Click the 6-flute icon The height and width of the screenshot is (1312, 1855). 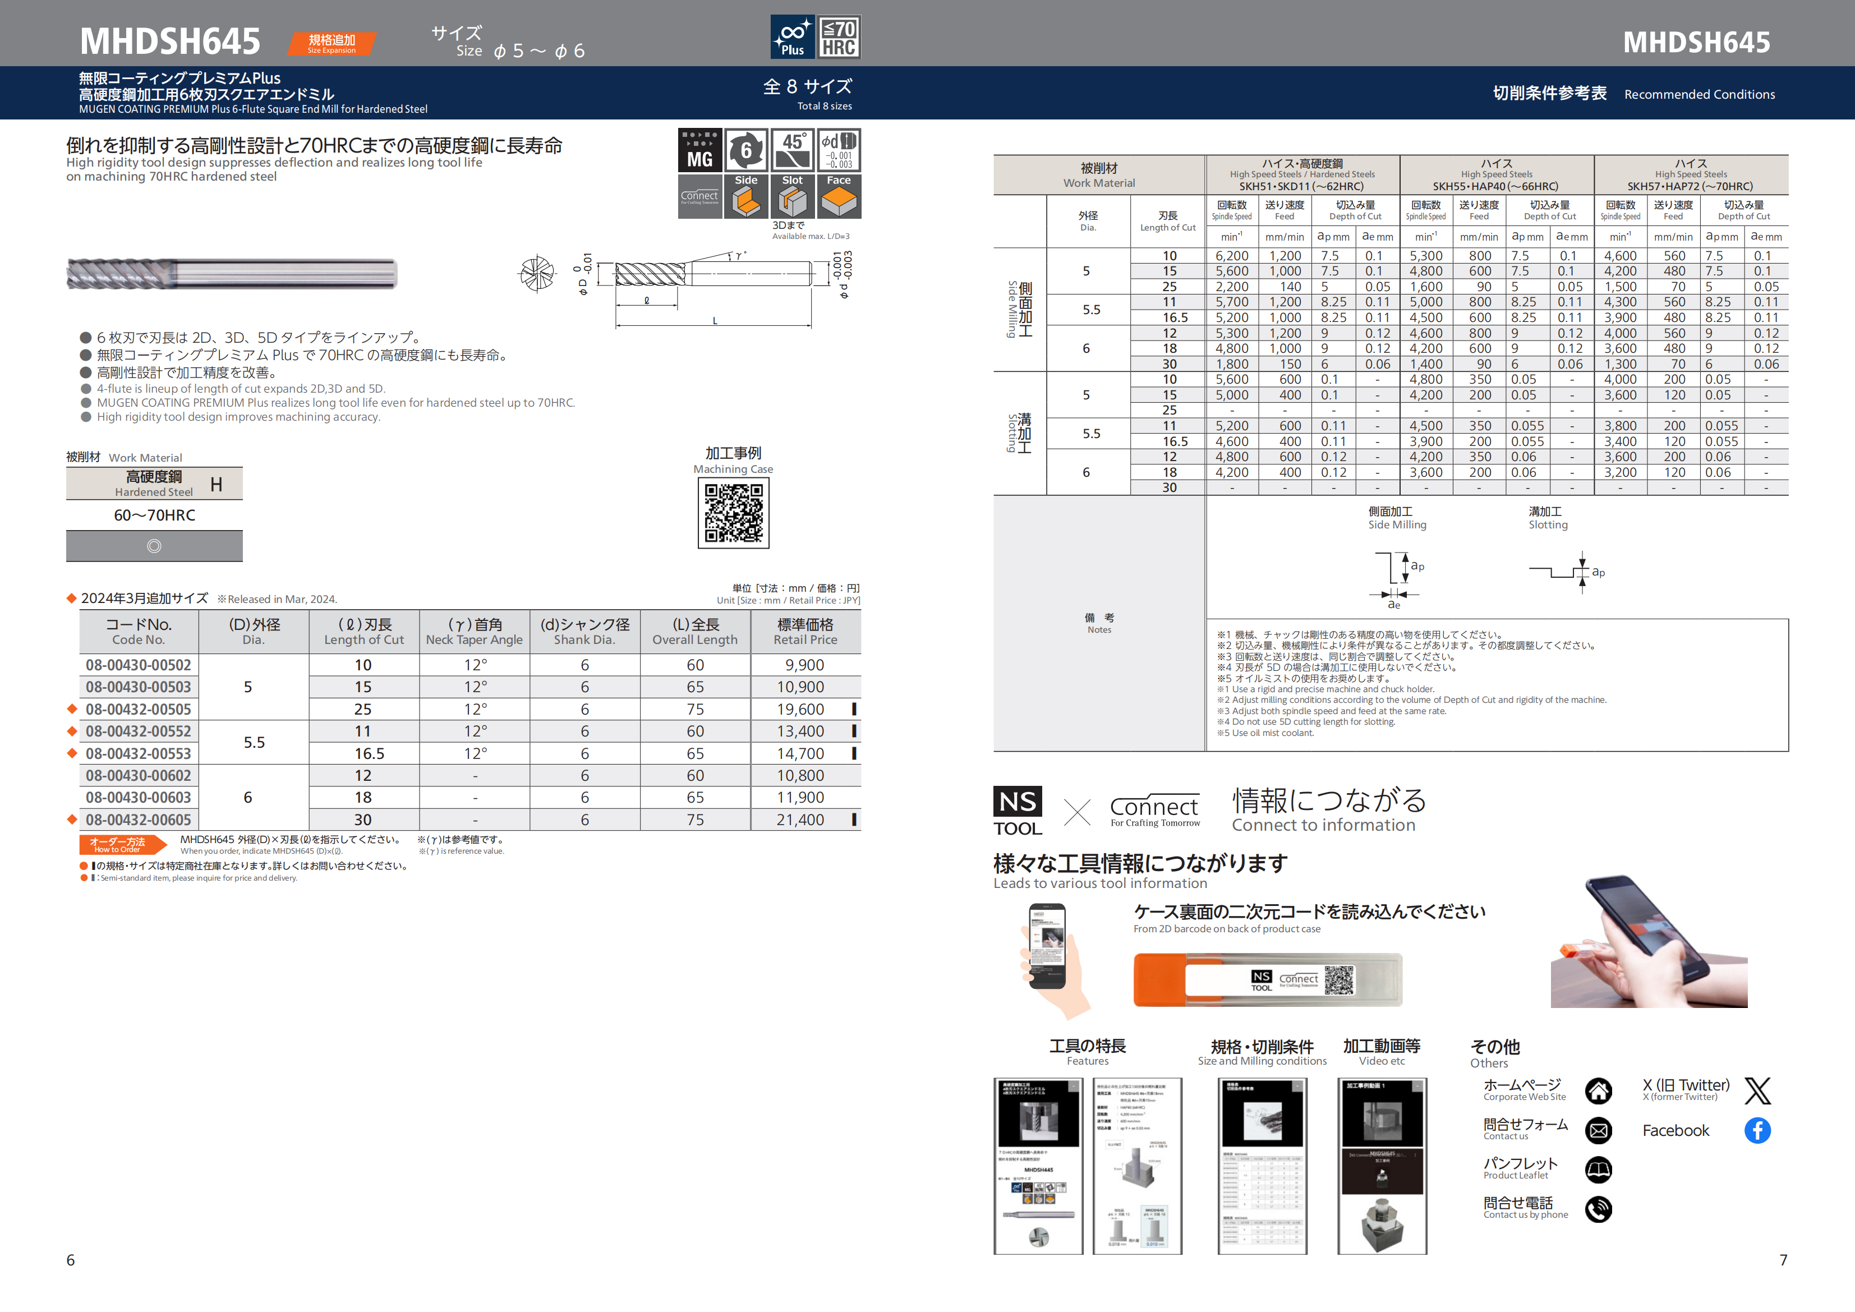pyautogui.click(x=745, y=150)
